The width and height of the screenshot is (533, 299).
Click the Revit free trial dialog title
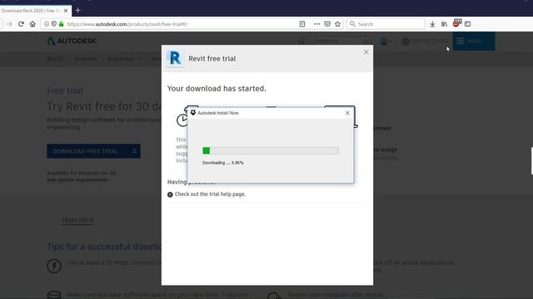pos(212,59)
